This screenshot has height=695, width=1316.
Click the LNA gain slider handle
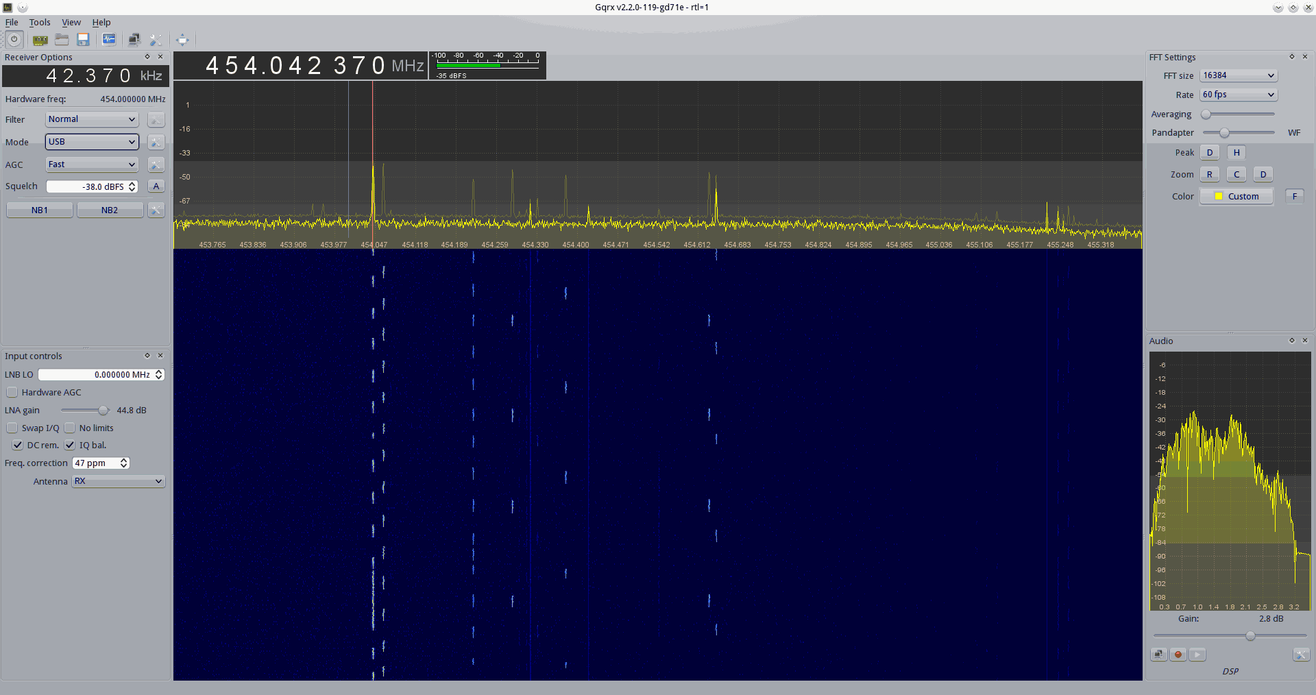103,411
